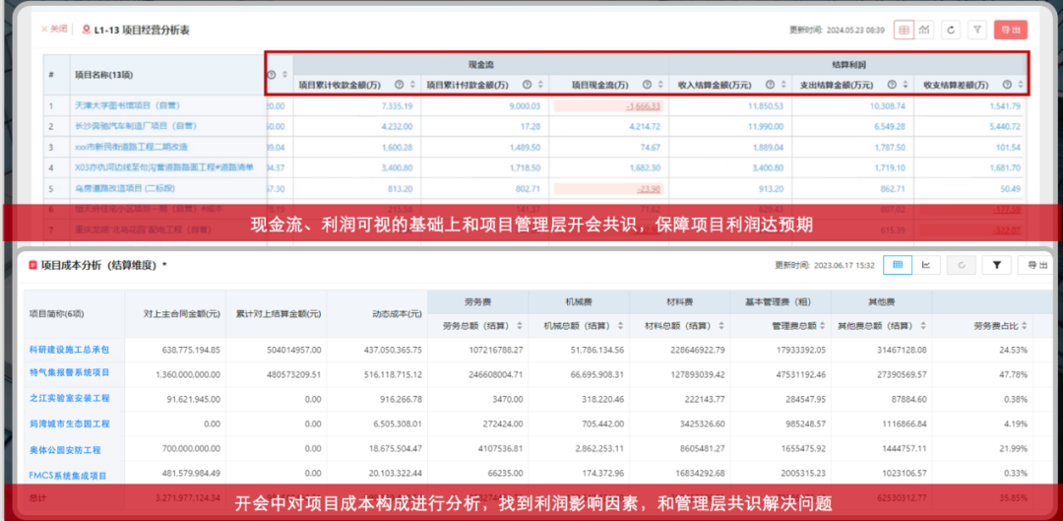Image resolution: width=1063 pixels, height=521 pixels.
Task: Open project 特气集报警系统项目
Action: pyautogui.click(x=69, y=372)
